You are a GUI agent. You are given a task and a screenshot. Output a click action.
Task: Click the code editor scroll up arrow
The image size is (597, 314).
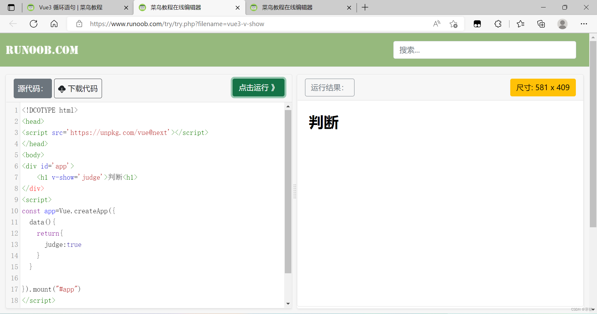pyautogui.click(x=288, y=106)
